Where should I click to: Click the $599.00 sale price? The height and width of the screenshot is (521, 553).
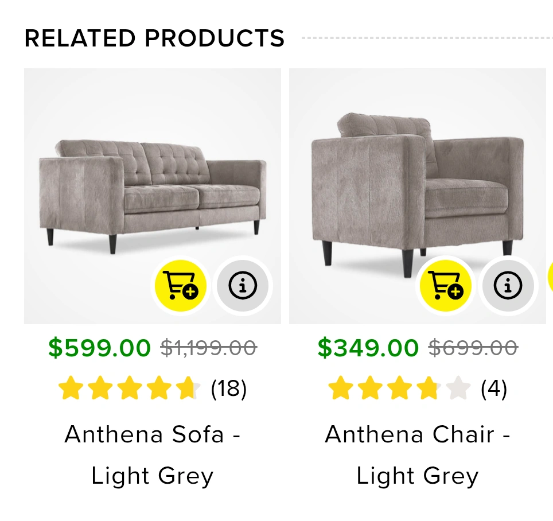click(99, 348)
